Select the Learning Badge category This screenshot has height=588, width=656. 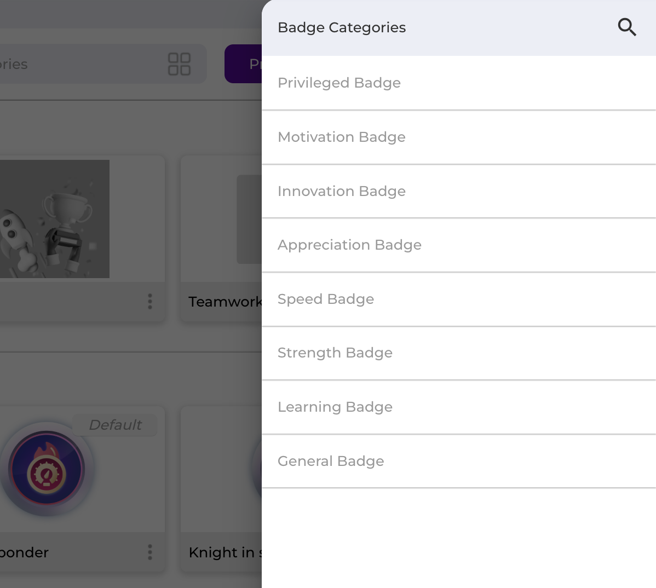[x=335, y=407]
